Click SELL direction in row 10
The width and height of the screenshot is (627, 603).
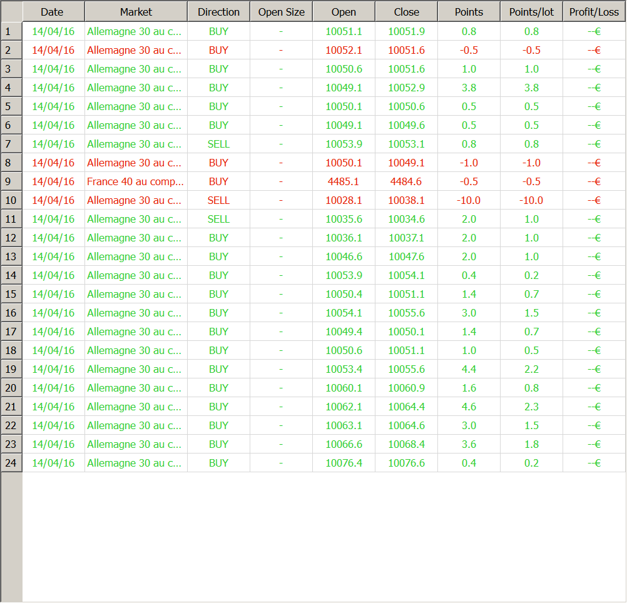(219, 200)
